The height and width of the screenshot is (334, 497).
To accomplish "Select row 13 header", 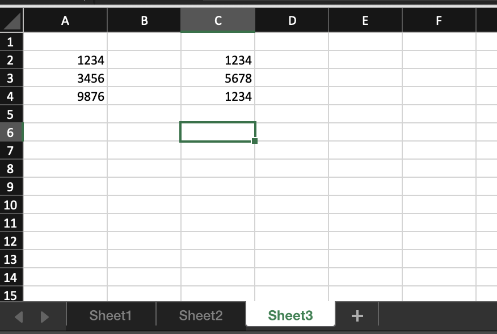I will click(x=11, y=259).
